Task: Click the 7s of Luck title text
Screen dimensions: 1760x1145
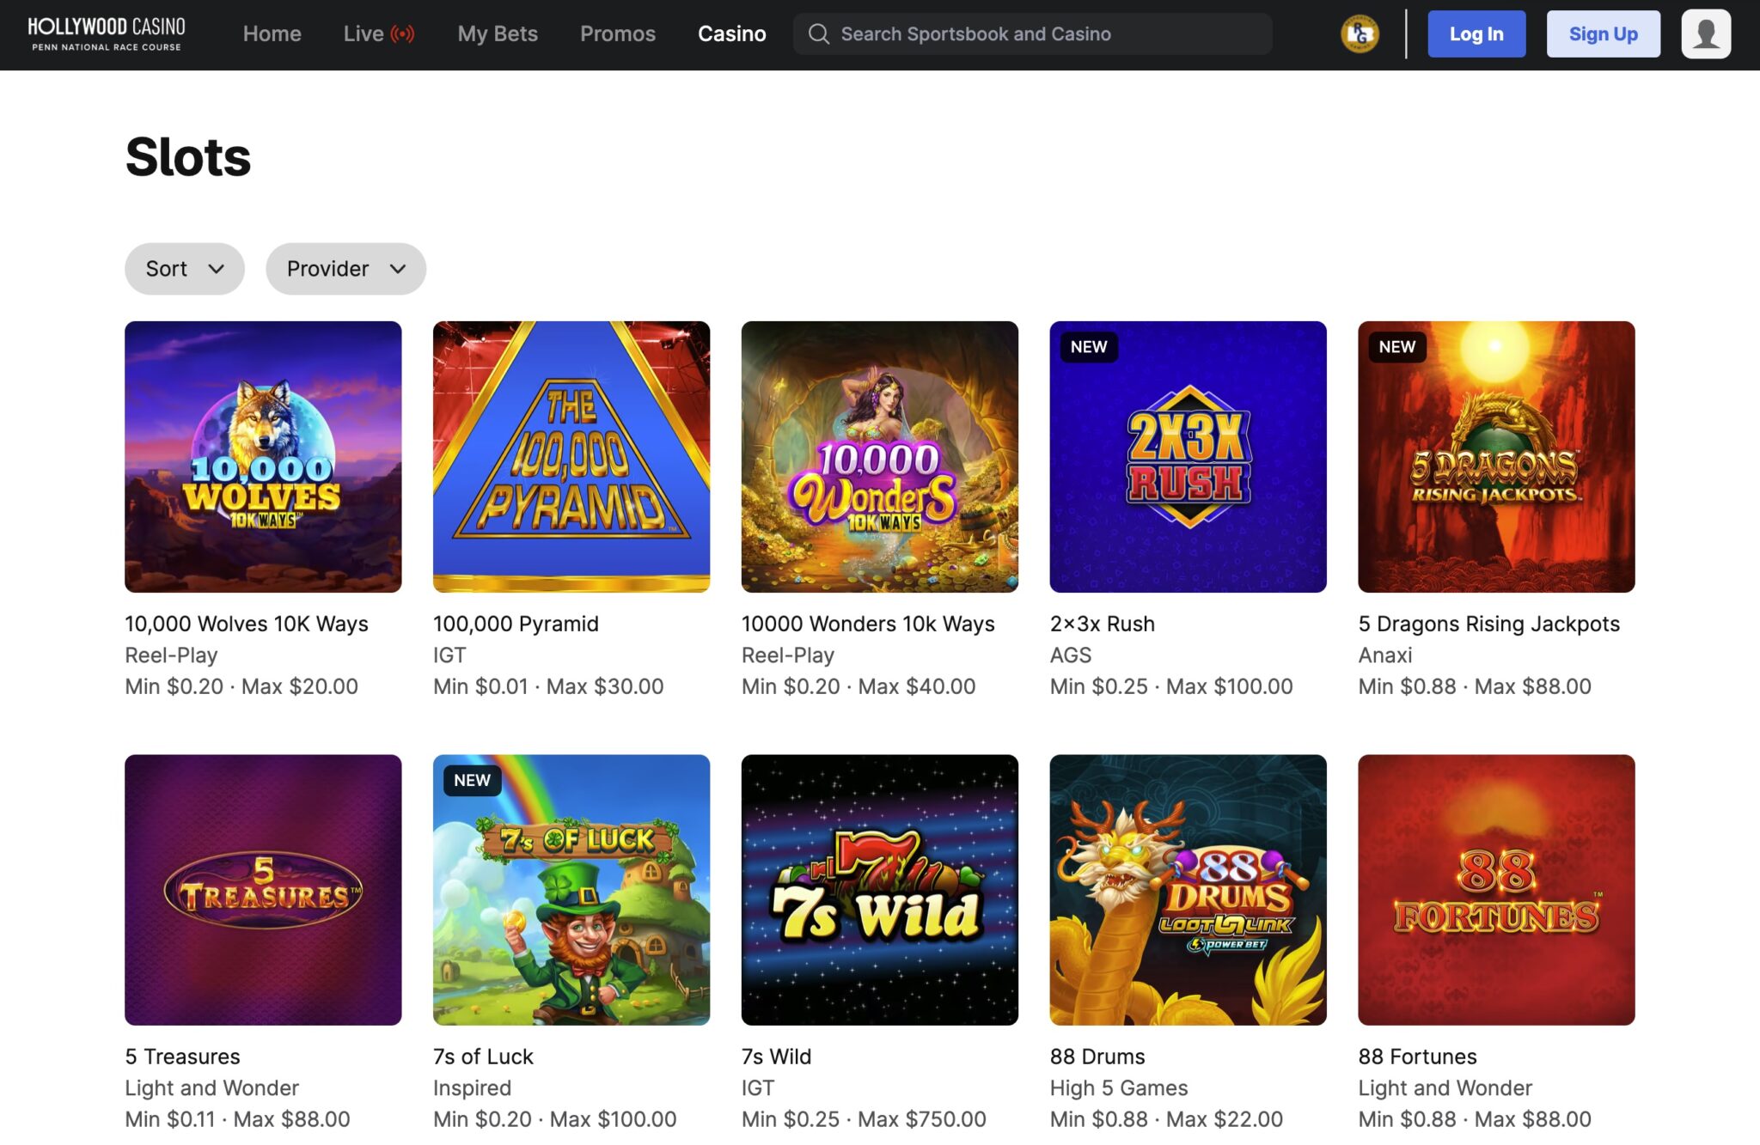Action: pos(483,1057)
